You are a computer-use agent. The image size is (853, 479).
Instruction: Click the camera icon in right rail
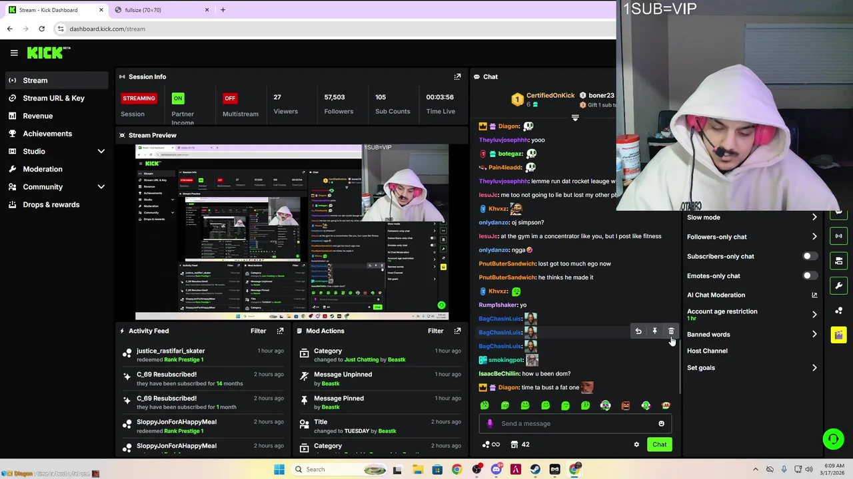point(838,260)
